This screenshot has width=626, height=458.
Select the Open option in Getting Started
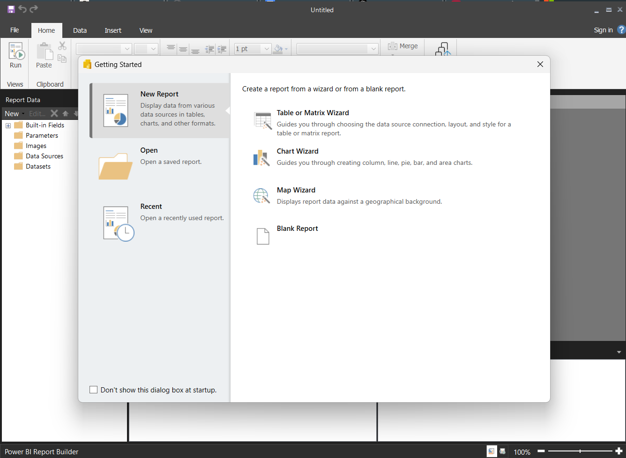[160, 166]
